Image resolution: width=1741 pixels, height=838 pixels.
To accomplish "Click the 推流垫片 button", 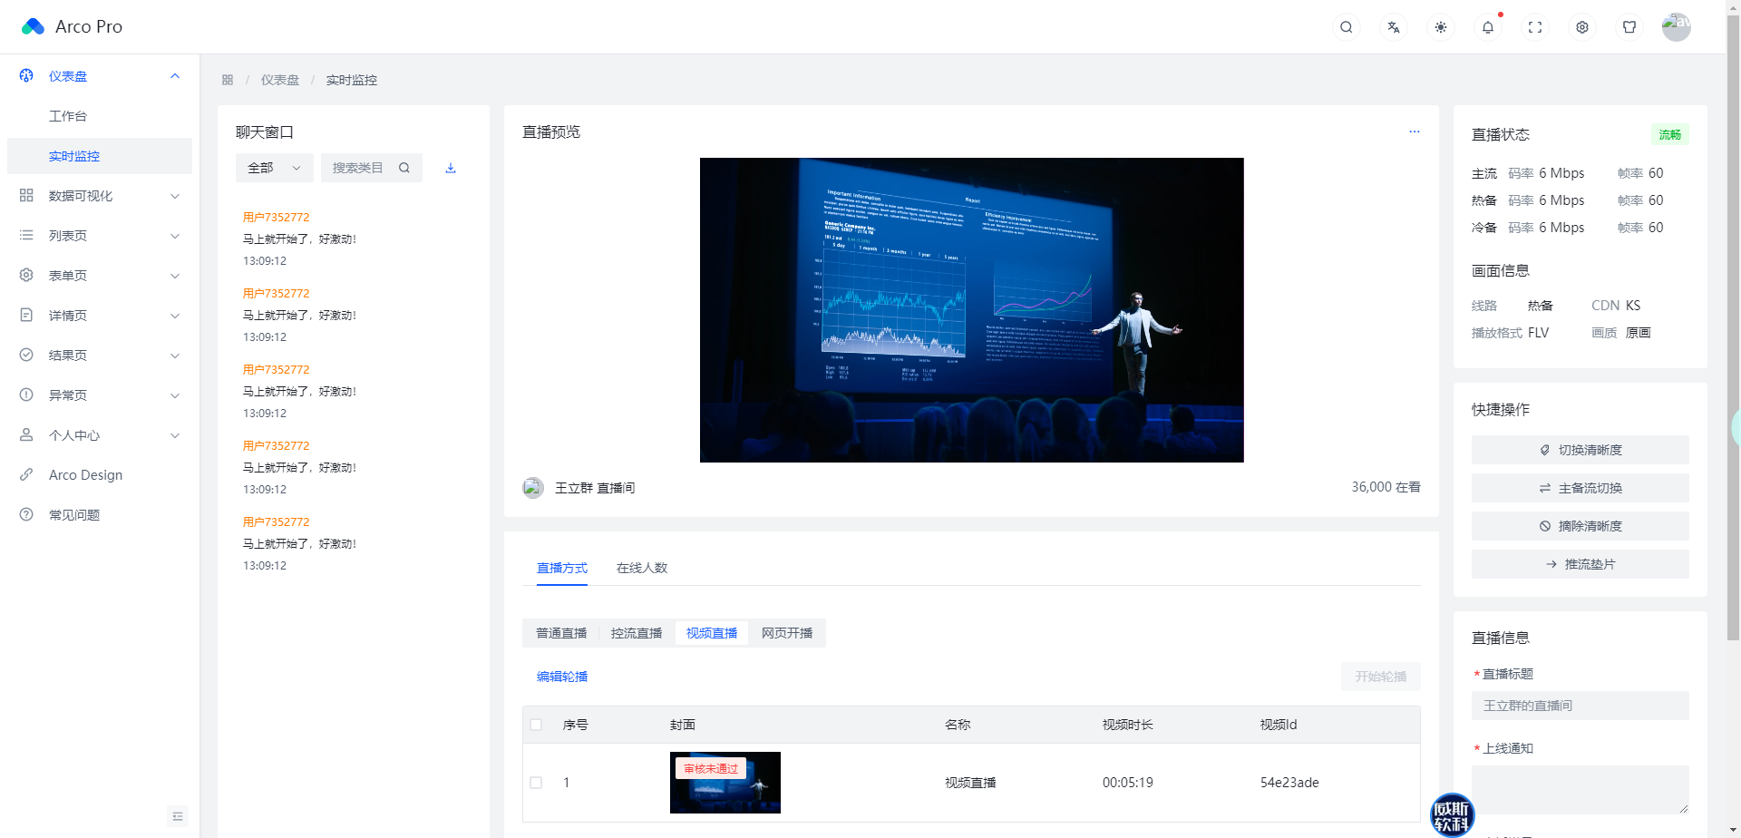I will click(x=1580, y=564).
